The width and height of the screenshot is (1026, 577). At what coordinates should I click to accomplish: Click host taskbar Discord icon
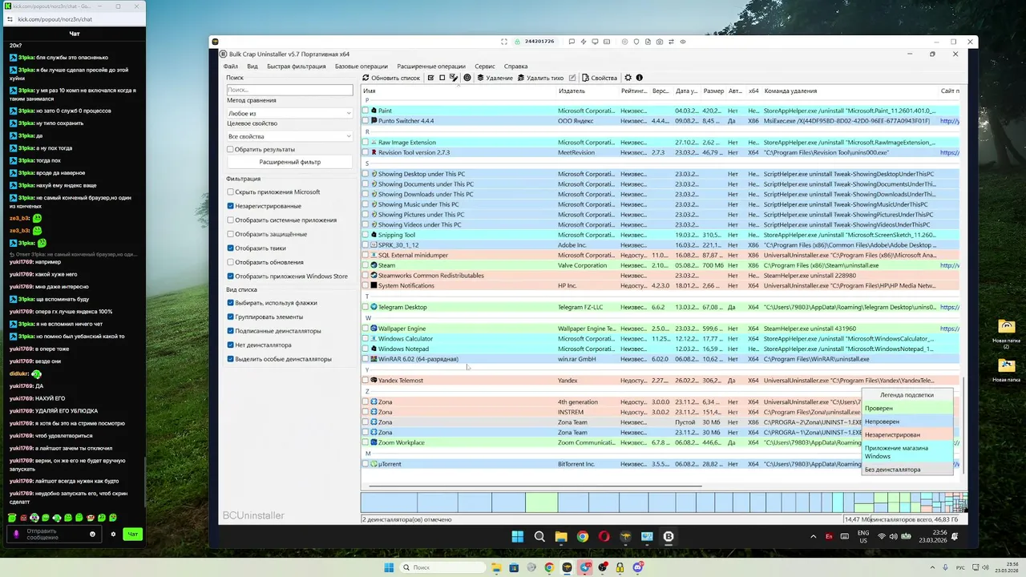click(638, 567)
